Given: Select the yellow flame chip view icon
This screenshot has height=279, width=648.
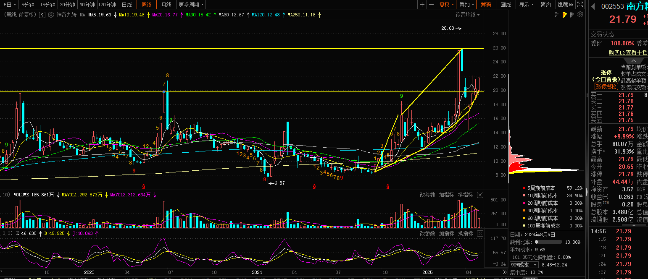Looking at the screenshot, I should tap(565, 15).
